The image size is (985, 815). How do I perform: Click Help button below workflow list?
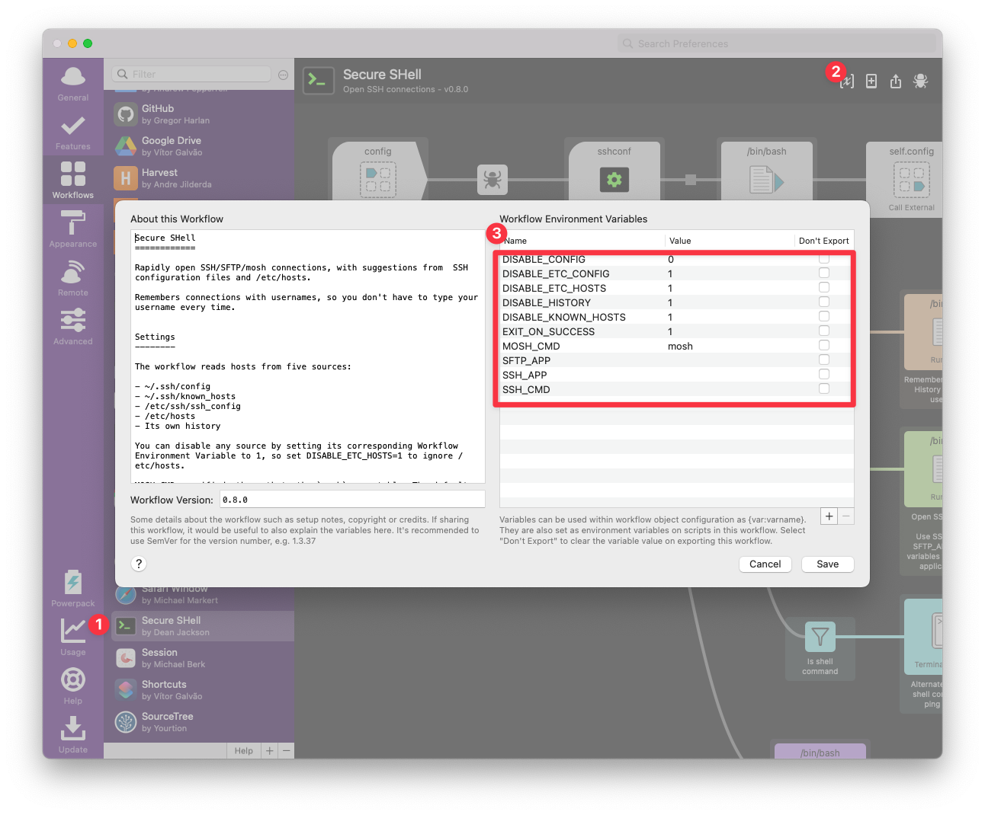click(x=244, y=751)
